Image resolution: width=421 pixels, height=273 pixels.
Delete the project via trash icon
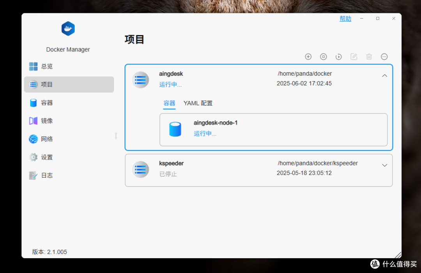pos(369,57)
